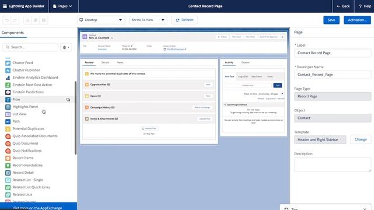Select the Quip Document component icon

coord(8,143)
